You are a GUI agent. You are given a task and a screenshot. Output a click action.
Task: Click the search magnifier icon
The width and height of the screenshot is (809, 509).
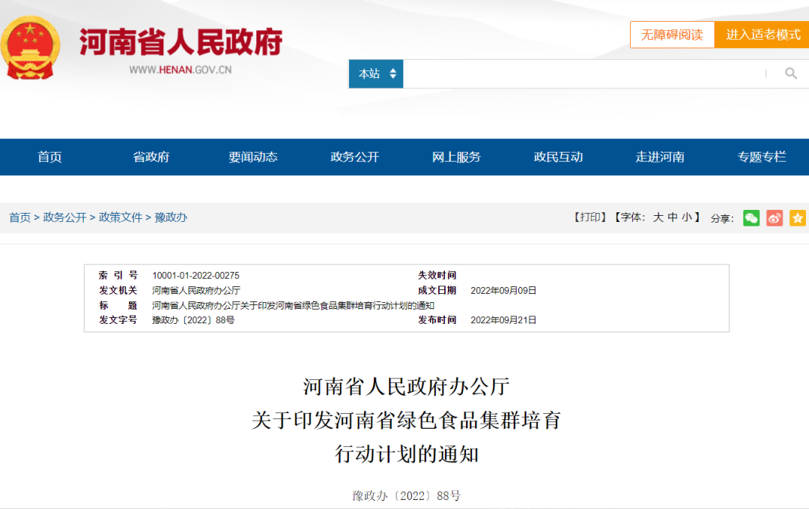pos(790,73)
